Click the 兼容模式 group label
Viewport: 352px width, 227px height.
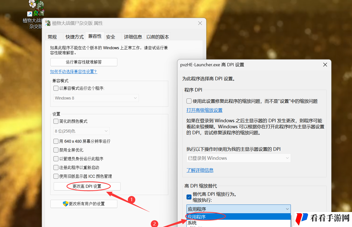(x=60, y=81)
